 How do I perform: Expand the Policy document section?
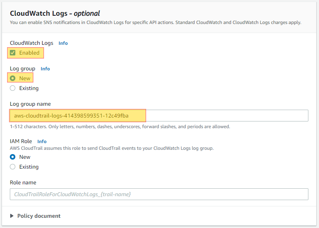(x=35, y=216)
